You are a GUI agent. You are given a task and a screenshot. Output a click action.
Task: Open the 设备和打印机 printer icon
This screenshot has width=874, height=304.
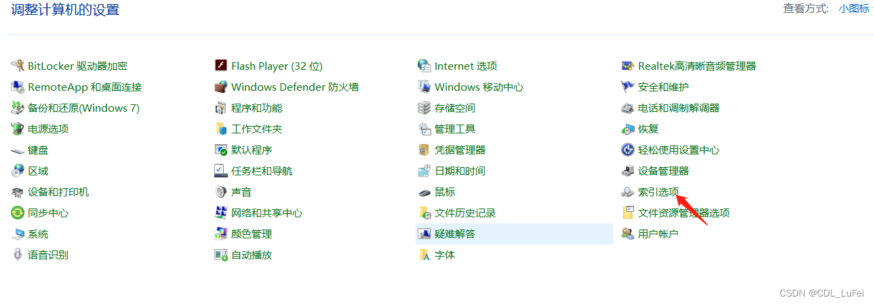(18, 192)
